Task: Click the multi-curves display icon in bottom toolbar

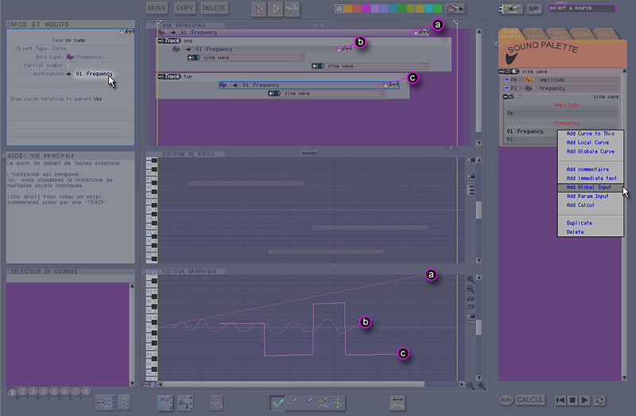Action: point(105,402)
